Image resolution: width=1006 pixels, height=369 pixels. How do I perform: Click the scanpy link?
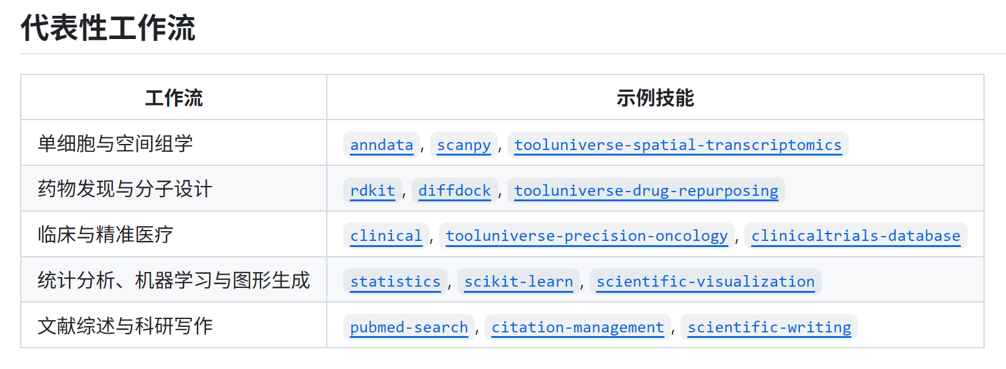click(463, 145)
